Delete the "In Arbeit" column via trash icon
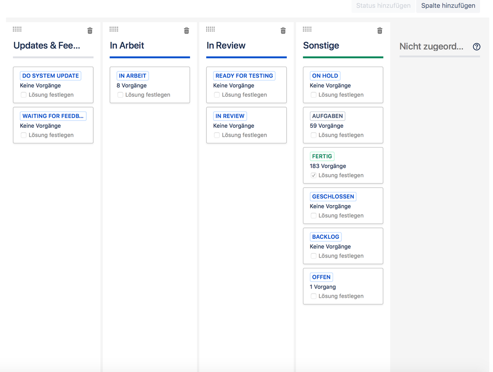 pos(187,30)
